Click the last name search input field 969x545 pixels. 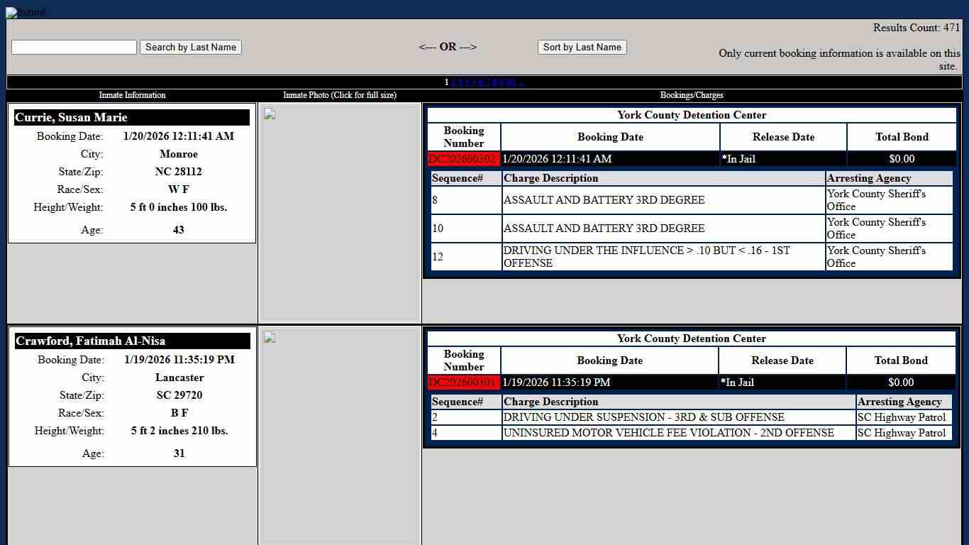[74, 47]
